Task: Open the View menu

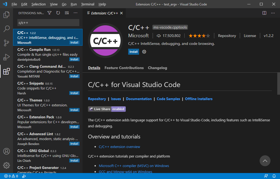Action: 54,4
